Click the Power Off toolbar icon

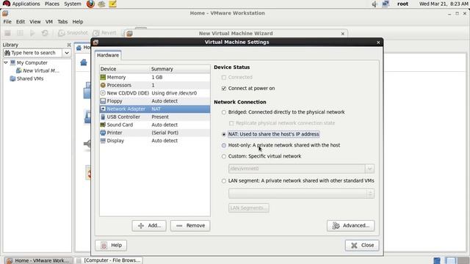click(x=7, y=33)
